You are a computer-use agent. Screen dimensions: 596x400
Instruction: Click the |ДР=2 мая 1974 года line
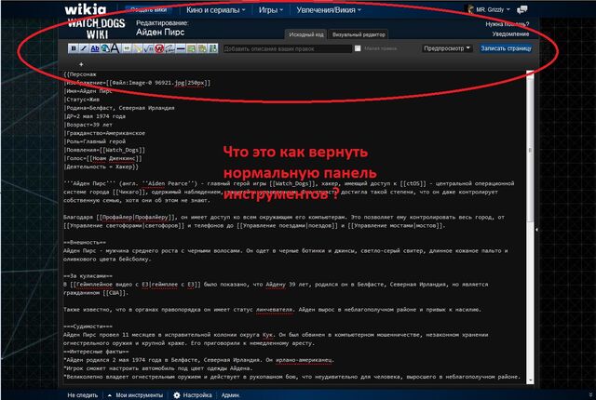(x=95, y=116)
